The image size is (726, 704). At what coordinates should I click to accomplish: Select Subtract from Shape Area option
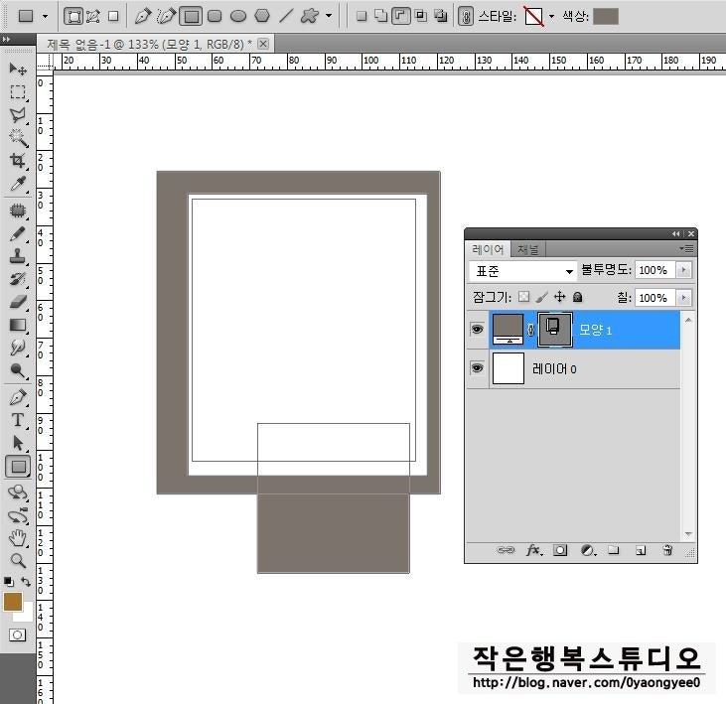401,17
